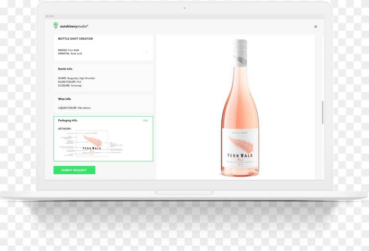Select the Closure: Screwcap entry

70,86
